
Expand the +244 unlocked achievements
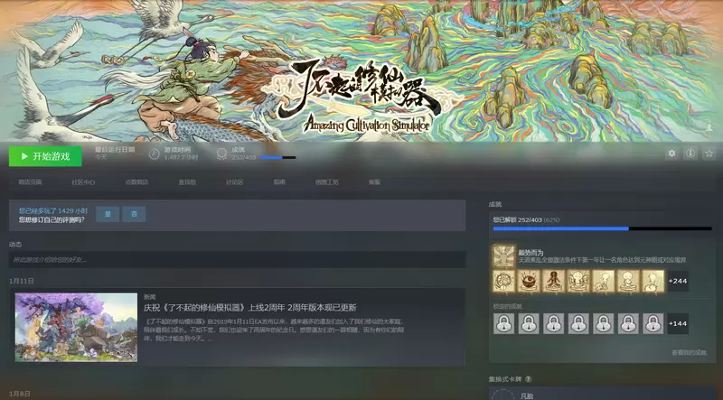[678, 281]
